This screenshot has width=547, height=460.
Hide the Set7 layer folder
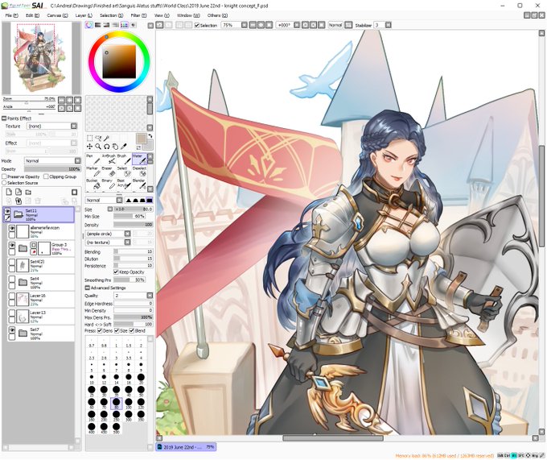(12, 329)
